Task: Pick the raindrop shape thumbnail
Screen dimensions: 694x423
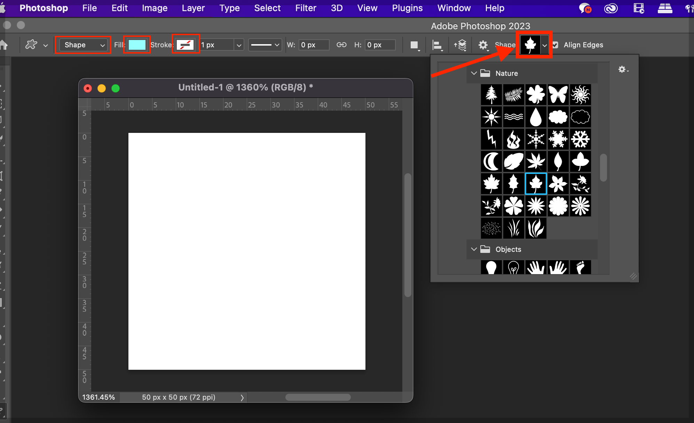Action: click(536, 117)
